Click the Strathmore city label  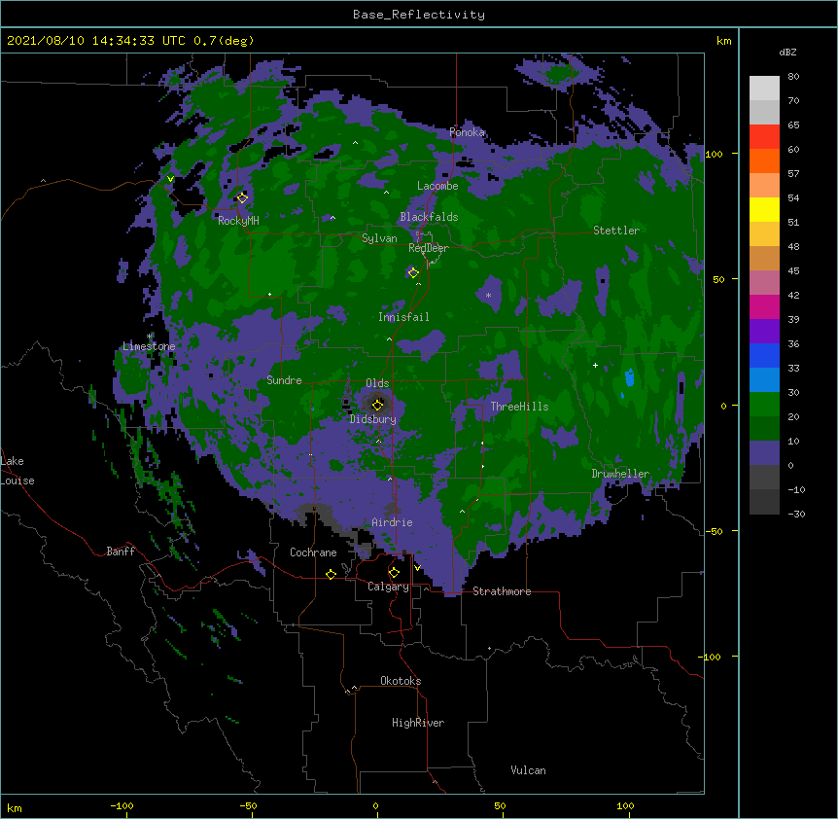[x=502, y=591]
